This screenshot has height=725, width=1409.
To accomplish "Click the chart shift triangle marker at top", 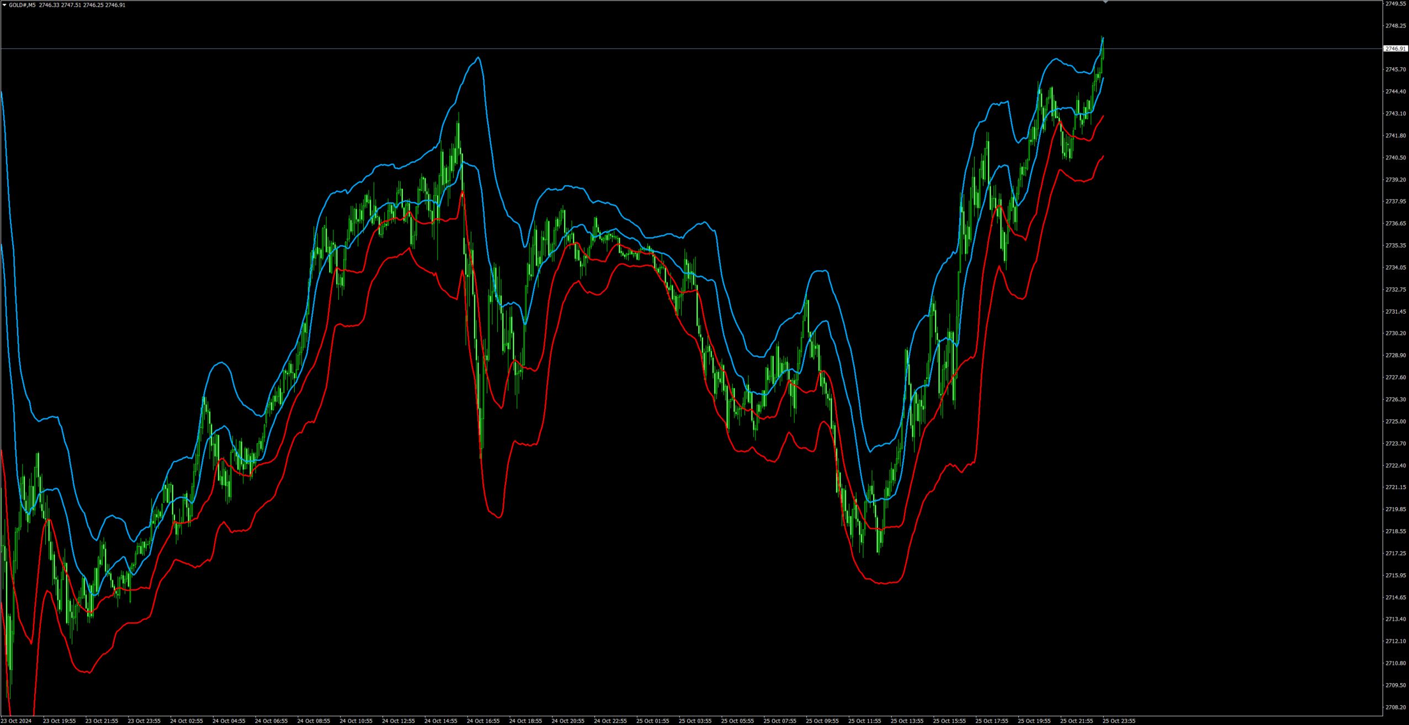I will pyautogui.click(x=1105, y=3).
